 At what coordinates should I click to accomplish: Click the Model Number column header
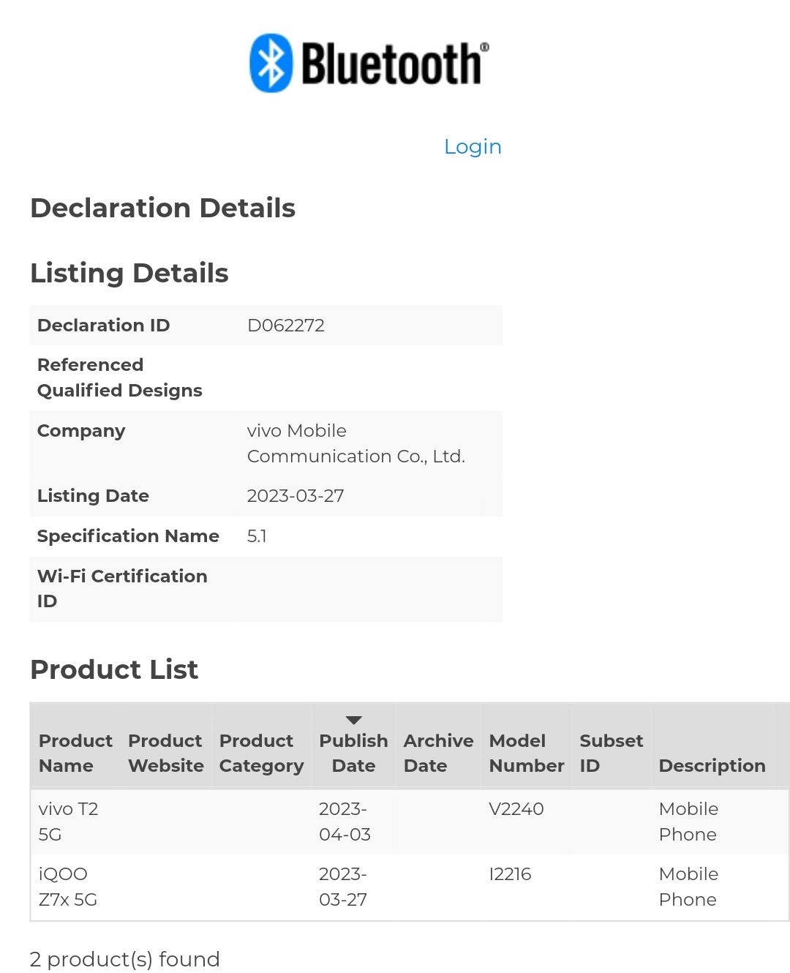(x=526, y=753)
